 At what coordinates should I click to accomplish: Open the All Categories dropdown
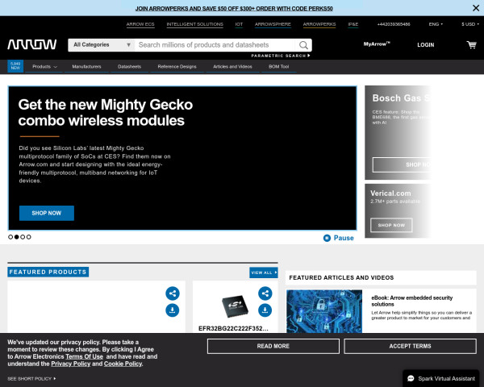point(102,45)
